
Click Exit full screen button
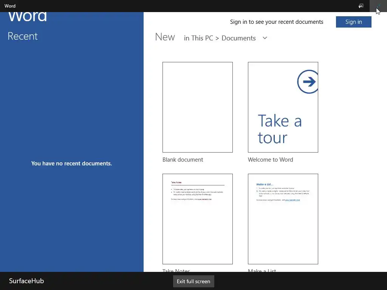[193, 281]
